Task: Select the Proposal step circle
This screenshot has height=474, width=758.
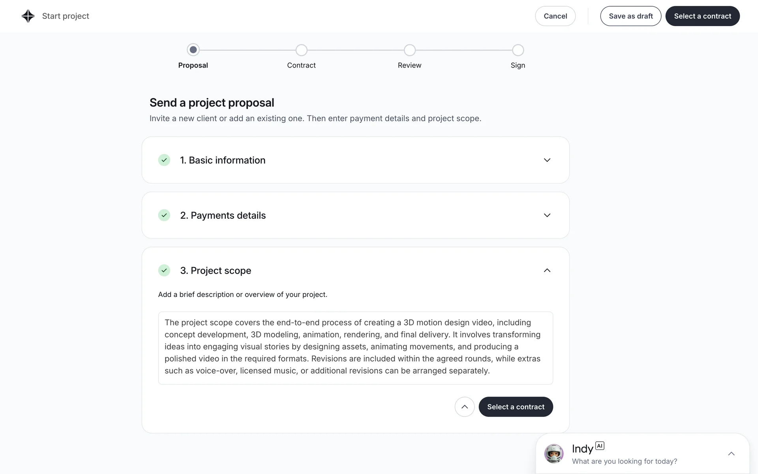Action: pos(193,50)
